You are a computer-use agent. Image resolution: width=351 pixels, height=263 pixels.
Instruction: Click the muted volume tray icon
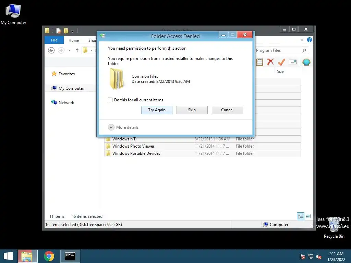point(319,256)
